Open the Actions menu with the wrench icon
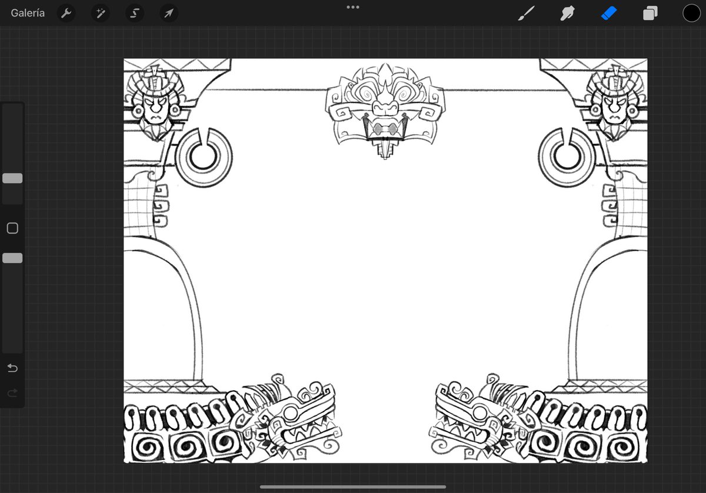This screenshot has width=706, height=493. pyautogui.click(x=66, y=12)
